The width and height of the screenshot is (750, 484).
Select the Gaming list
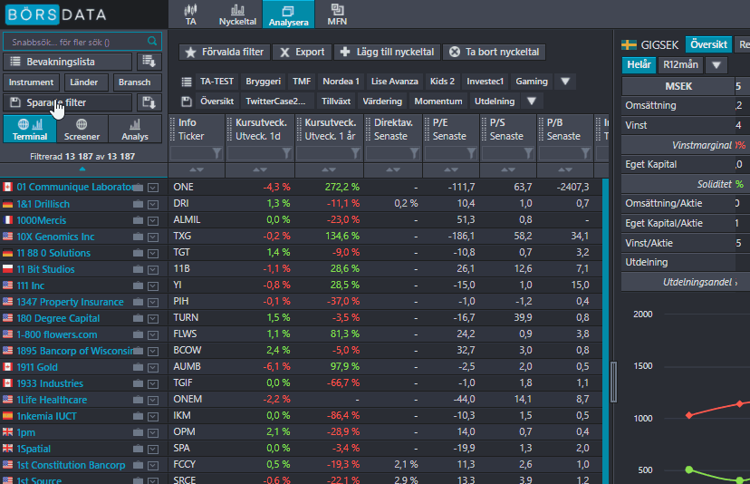pyautogui.click(x=532, y=82)
